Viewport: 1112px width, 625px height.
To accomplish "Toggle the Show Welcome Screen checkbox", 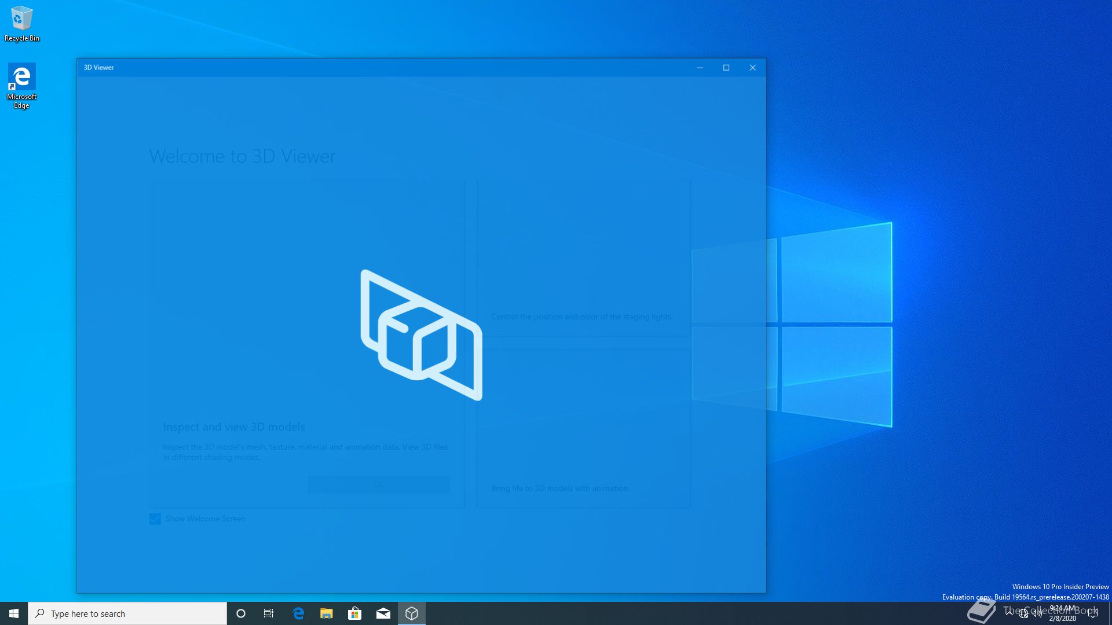I will [x=155, y=519].
